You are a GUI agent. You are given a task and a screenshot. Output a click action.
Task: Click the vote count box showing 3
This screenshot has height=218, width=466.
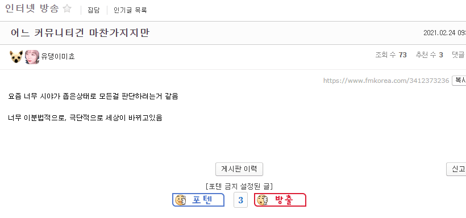(241, 200)
